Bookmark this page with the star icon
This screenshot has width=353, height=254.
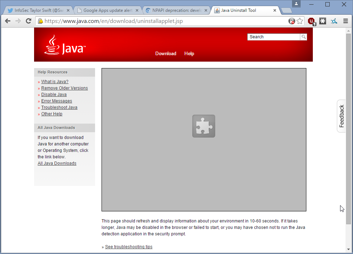pos(300,21)
